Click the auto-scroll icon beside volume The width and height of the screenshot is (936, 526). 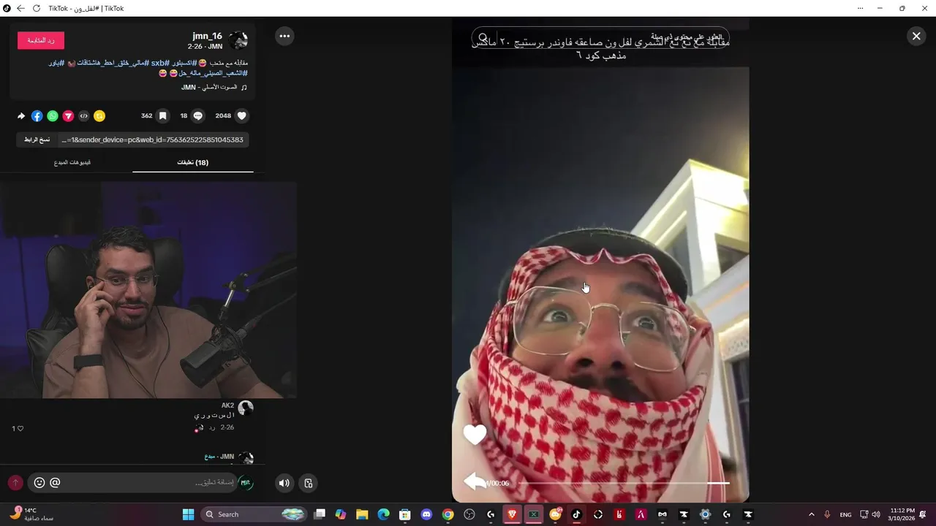308,483
